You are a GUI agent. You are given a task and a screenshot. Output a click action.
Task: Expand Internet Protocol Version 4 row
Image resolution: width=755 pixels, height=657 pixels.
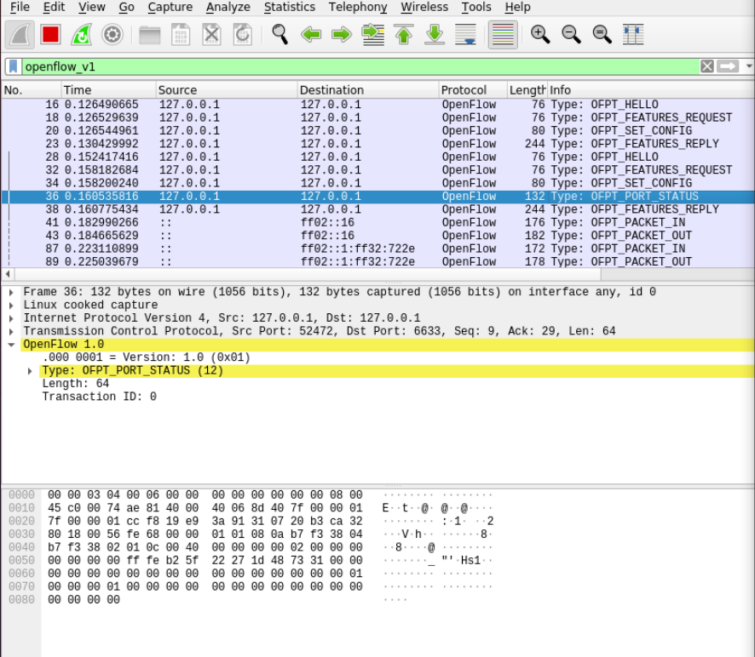[x=11, y=318]
